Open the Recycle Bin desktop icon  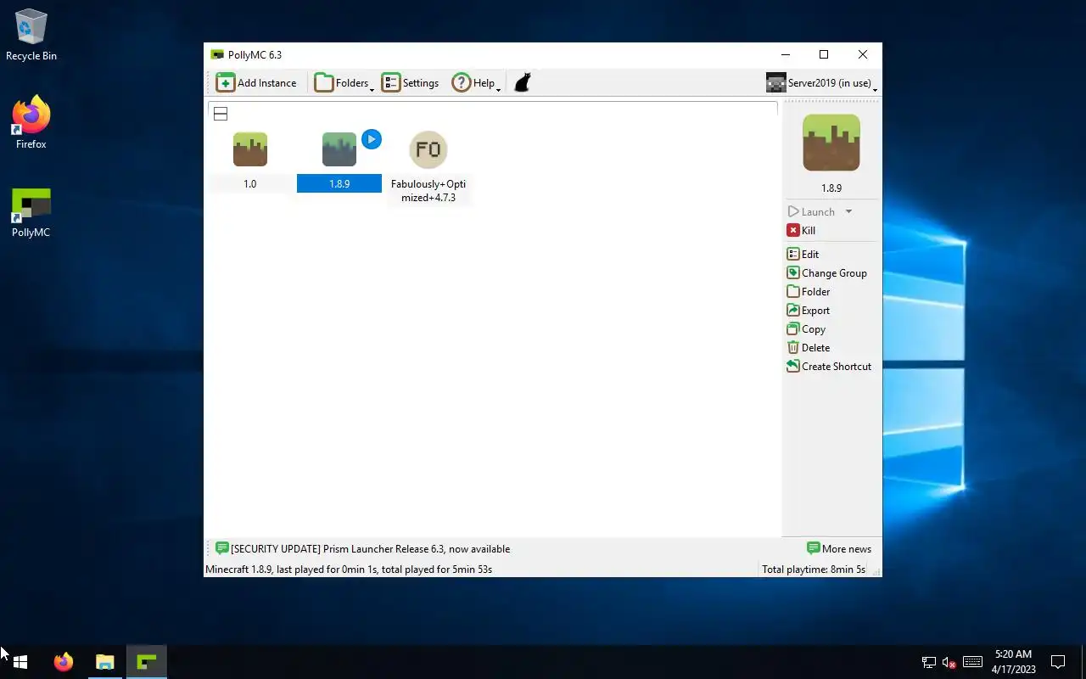point(31,36)
